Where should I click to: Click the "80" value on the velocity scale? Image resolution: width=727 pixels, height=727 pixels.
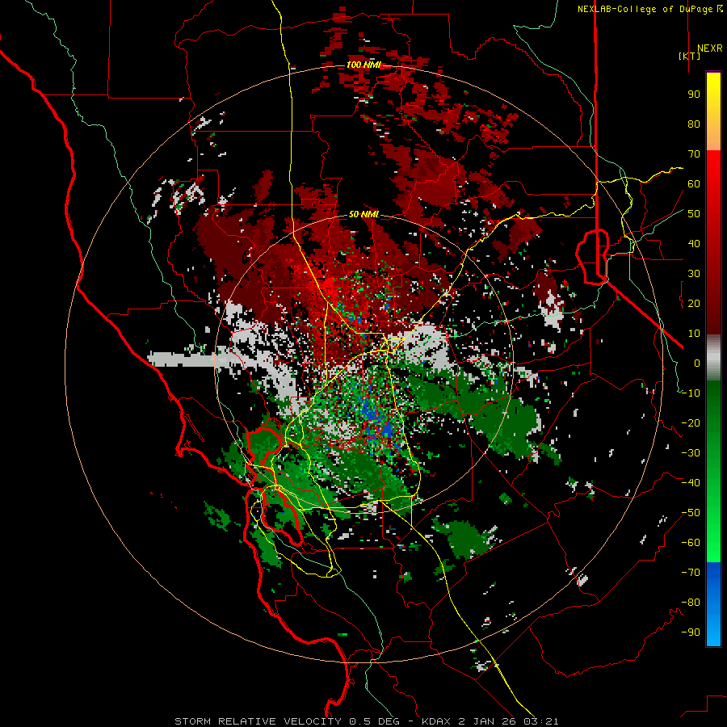[694, 124]
